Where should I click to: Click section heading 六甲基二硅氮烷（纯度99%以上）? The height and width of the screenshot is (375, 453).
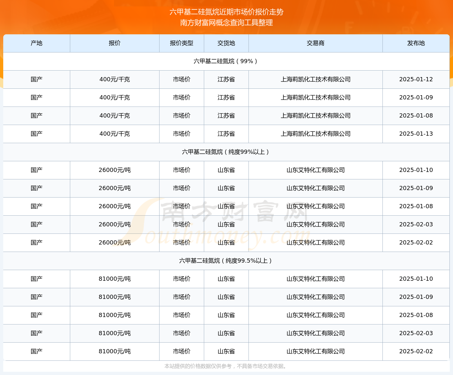tap(226, 152)
